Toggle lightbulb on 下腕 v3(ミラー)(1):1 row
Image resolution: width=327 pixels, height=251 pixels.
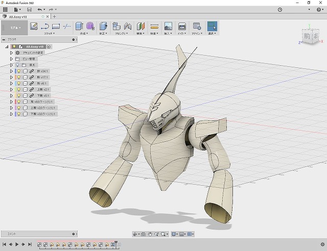coord(19,114)
